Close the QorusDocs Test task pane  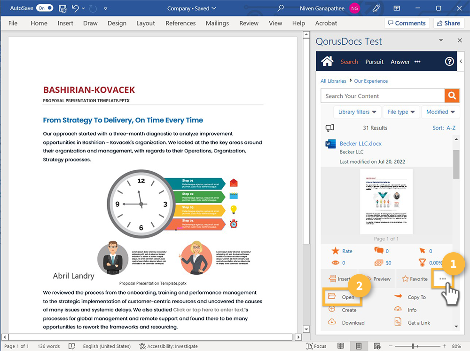pos(460,40)
